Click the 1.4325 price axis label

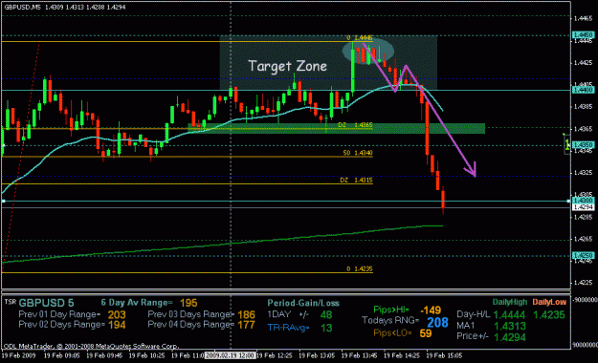(583, 173)
